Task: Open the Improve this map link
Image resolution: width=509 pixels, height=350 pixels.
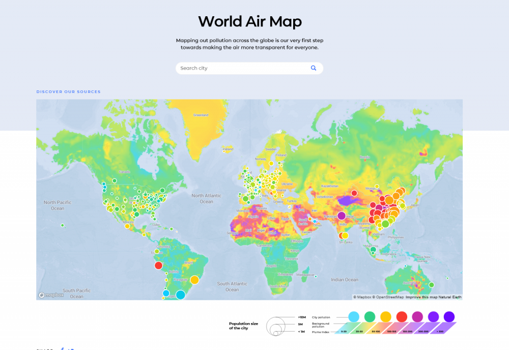Action: 422,297
